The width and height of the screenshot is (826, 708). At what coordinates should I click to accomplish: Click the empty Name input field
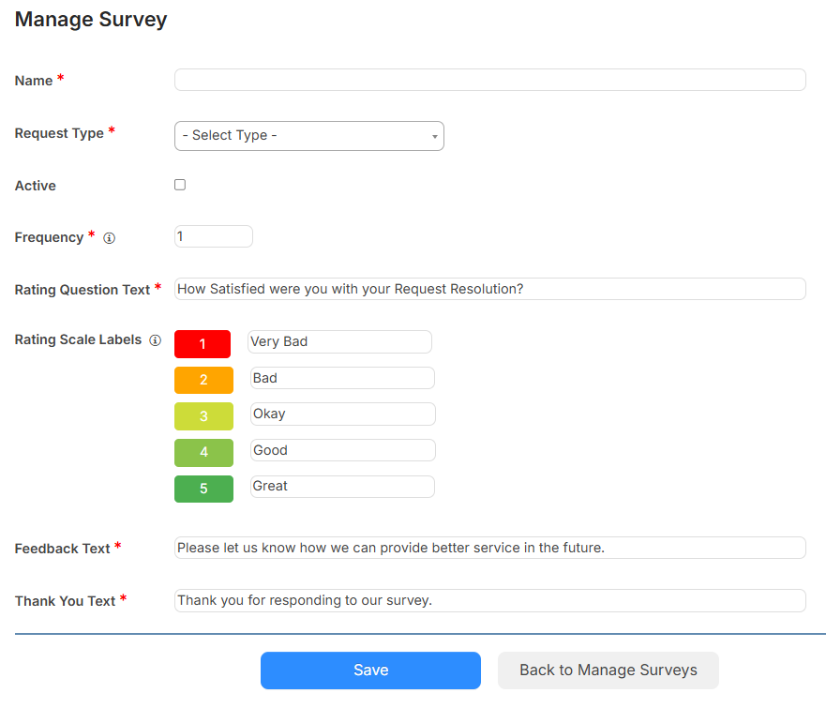(x=489, y=80)
